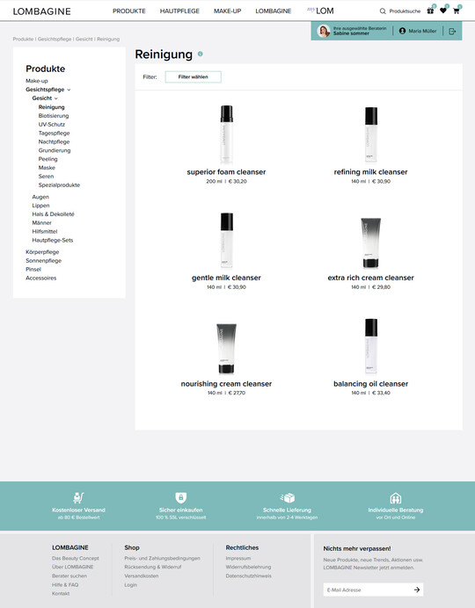Collapse the Gesicht subcategory chevron
This screenshot has width=475, height=608.
pos(56,98)
